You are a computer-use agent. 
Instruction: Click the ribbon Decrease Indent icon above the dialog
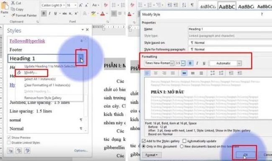[x=169, y=5]
